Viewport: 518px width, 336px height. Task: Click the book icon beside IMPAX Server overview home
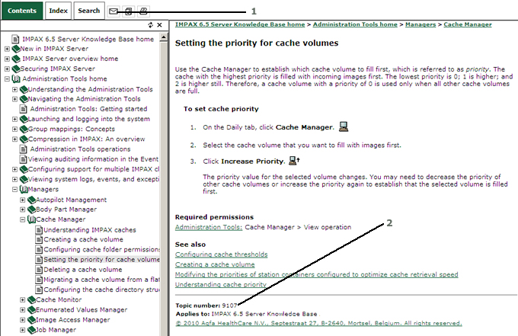pos(16,59)
